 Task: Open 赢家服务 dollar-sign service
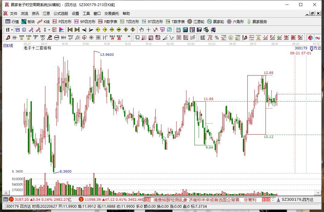tap(257, 22)
